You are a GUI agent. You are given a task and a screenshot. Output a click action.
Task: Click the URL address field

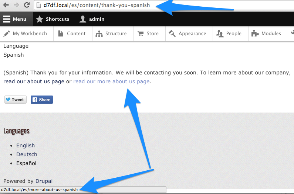pos(164,5)
